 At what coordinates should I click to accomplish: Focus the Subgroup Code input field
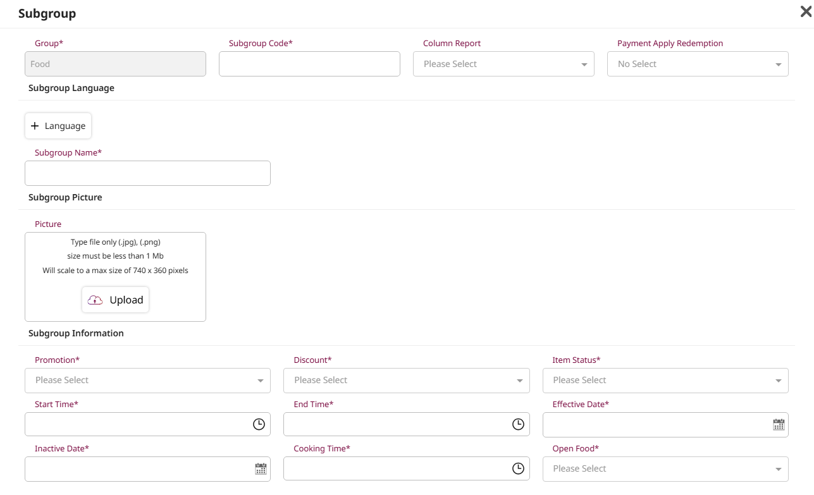(309, 64)
